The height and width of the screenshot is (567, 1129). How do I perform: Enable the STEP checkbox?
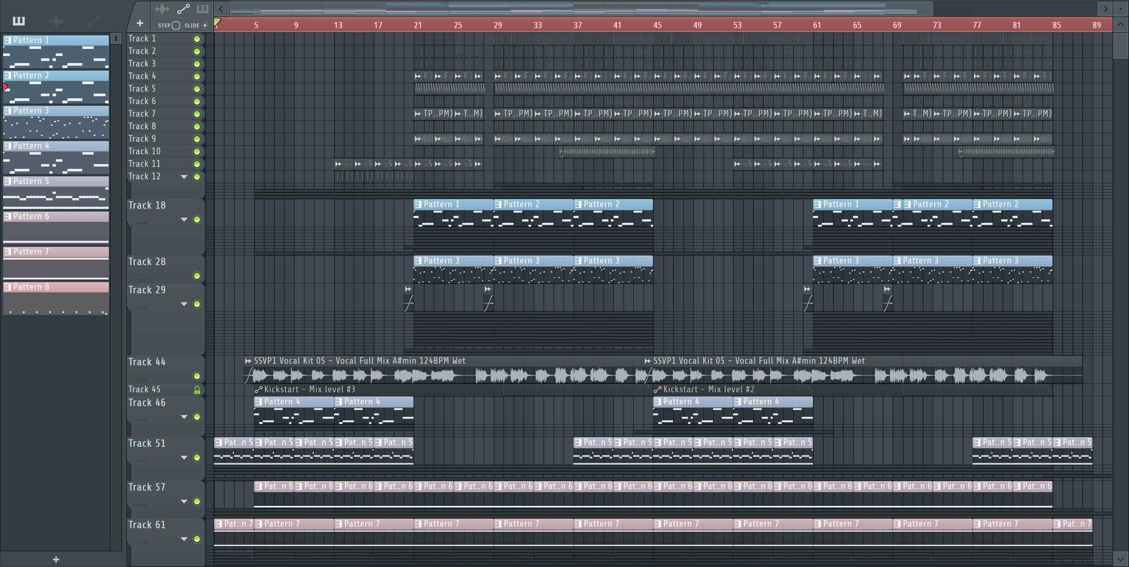pos(176,25)
